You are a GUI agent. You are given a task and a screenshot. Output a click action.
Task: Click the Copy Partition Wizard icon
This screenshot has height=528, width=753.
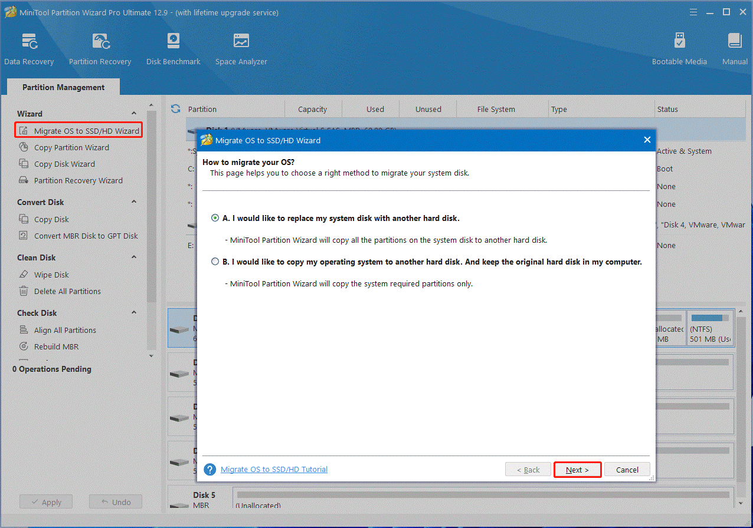point(24,147)
